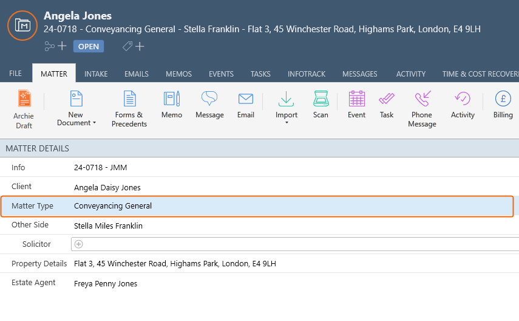Click the Angela Jones matter title

[78, 16]
